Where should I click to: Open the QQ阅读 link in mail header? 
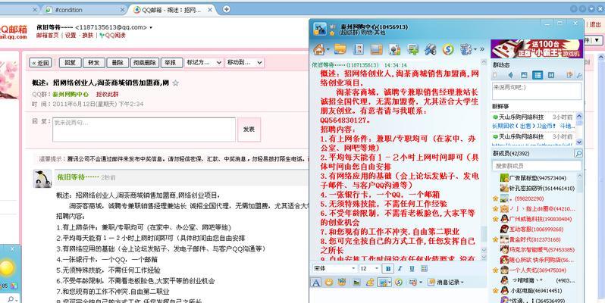(x=112, y=35)
